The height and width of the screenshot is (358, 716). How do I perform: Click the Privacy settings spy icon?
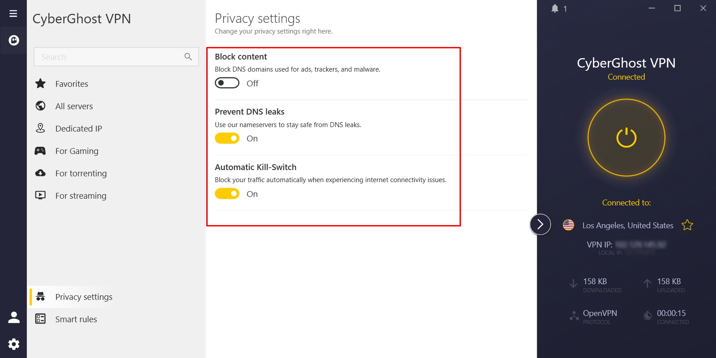coord(40,296)
